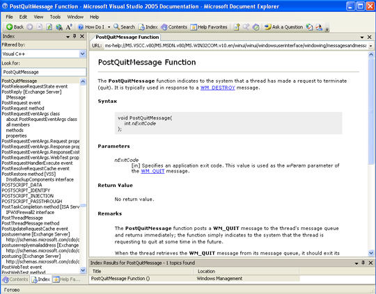Select PostWebTest event index entry

[22, 267]
